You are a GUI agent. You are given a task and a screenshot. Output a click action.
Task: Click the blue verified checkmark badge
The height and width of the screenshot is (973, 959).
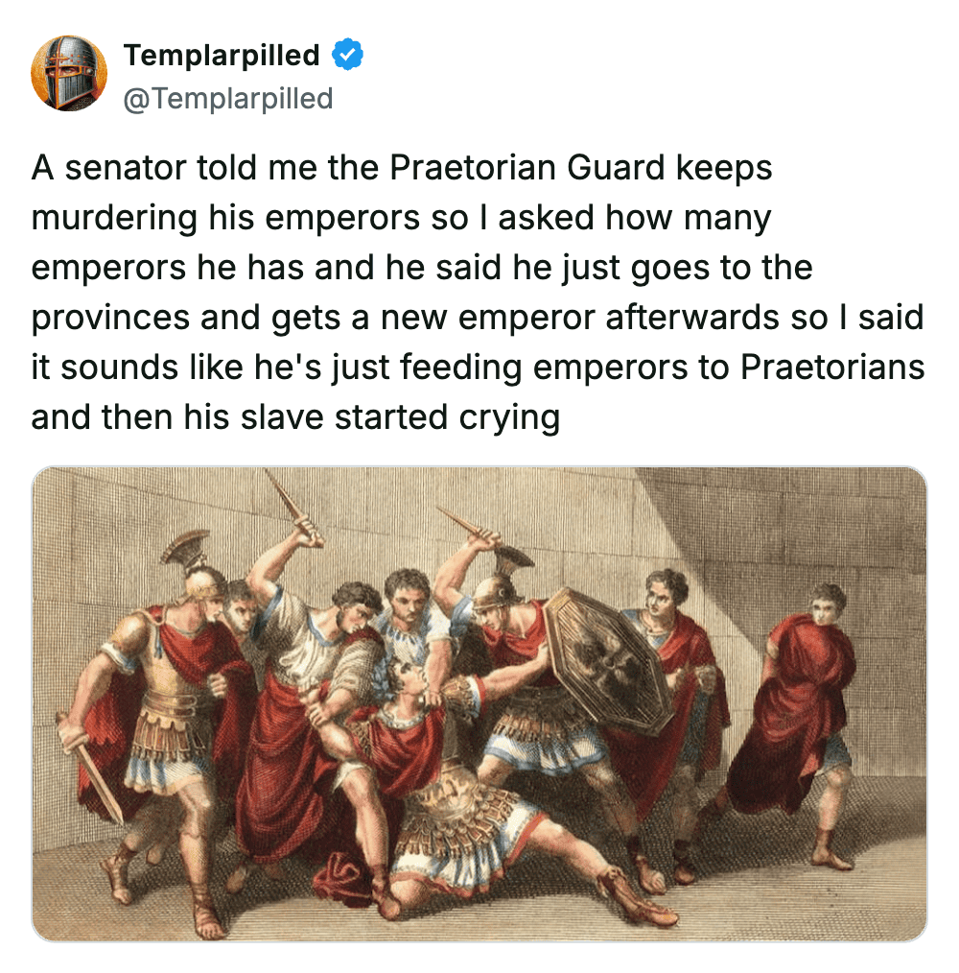coord(347,55)
